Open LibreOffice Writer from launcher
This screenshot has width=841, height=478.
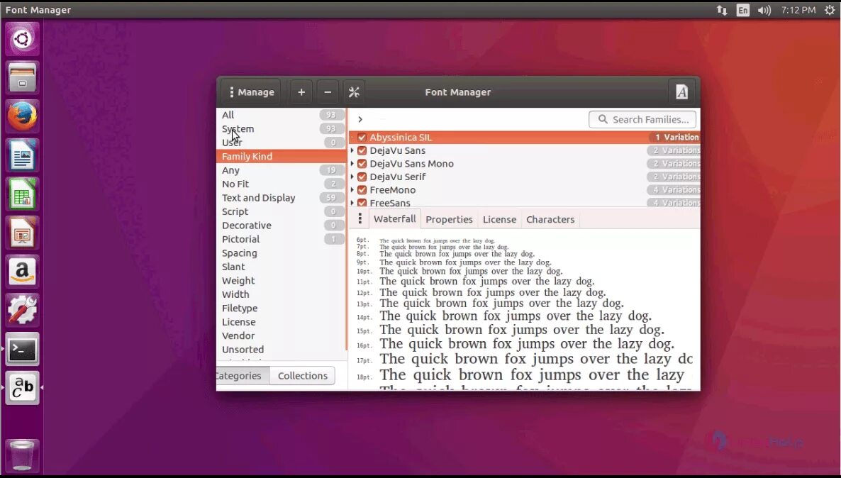[x=22, y=155]
